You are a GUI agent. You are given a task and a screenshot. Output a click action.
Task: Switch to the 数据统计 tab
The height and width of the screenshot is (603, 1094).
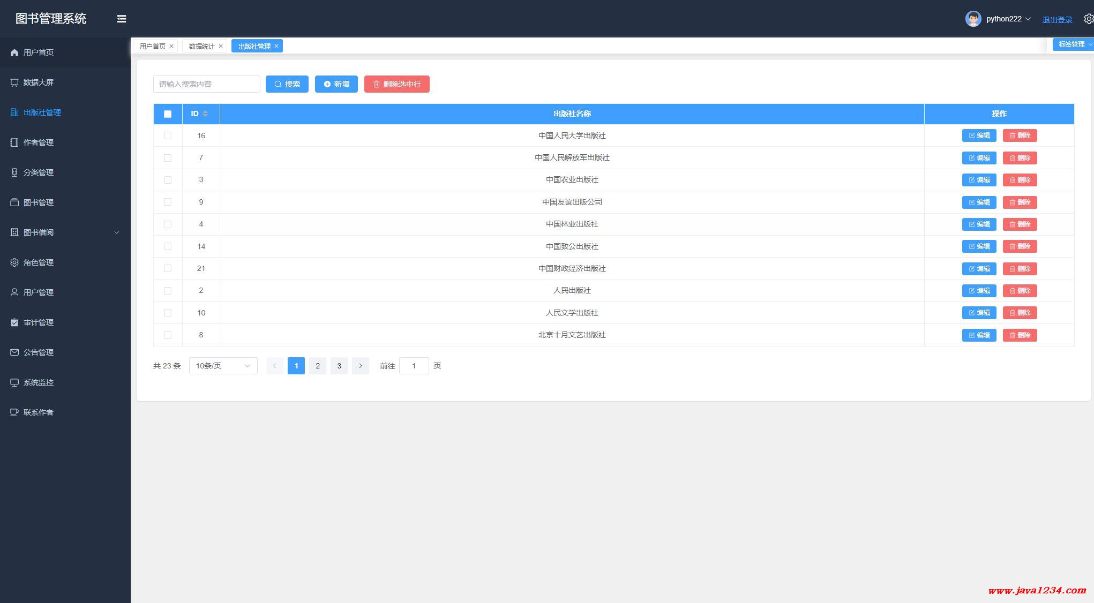[201, 47]
